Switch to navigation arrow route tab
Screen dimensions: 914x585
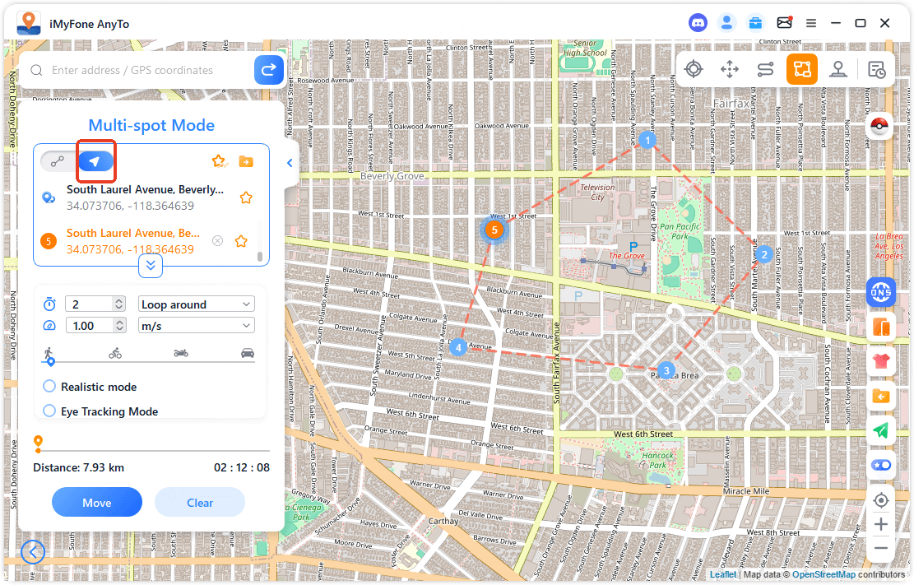point(95,161)
